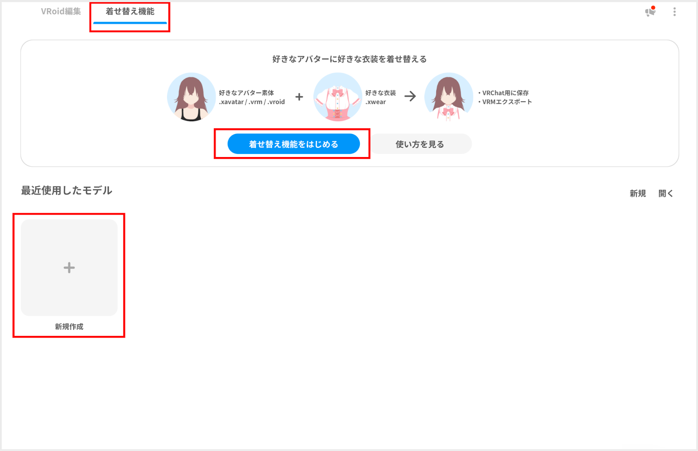Click the 使い方を見る button
The image size is (698, 451).
(420, 144)
